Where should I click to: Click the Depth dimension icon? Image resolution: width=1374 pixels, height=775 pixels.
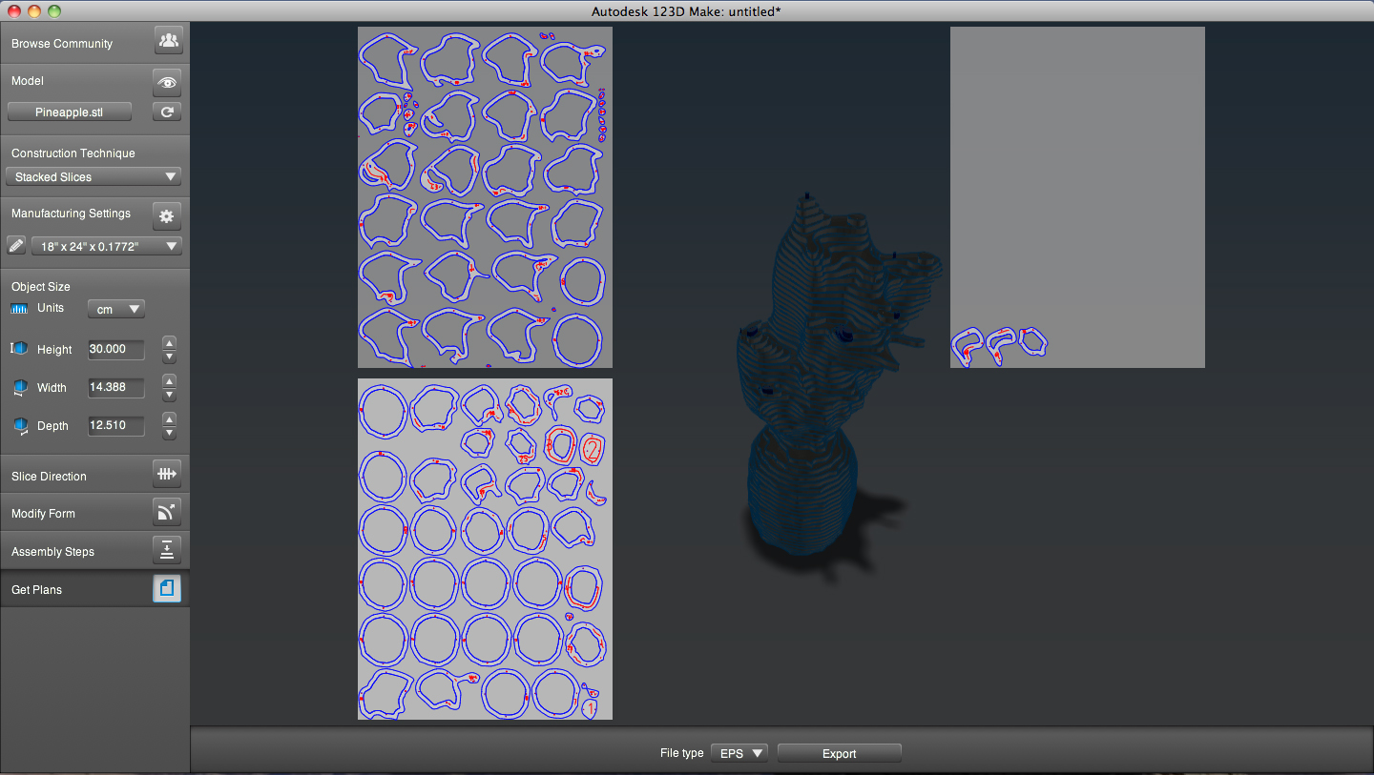click(x=20, y=425)
